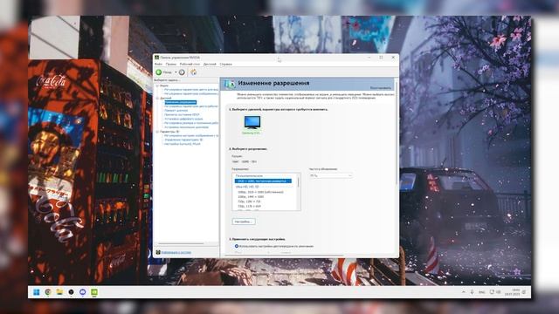The width and height of the screenshot is (559, 314).
Task: Click the NVIDIA title bar logo icon
Action: pos(156,58)
